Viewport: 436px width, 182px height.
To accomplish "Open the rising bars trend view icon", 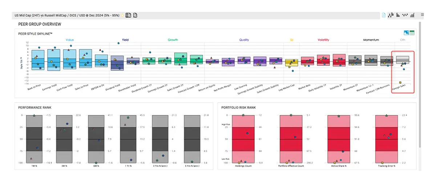I will pyautogui.click(x=412, y=15).
